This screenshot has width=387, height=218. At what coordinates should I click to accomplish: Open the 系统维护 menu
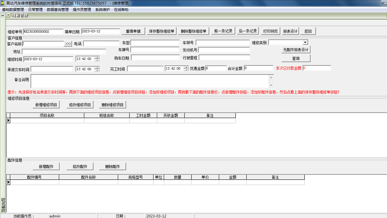102,10
